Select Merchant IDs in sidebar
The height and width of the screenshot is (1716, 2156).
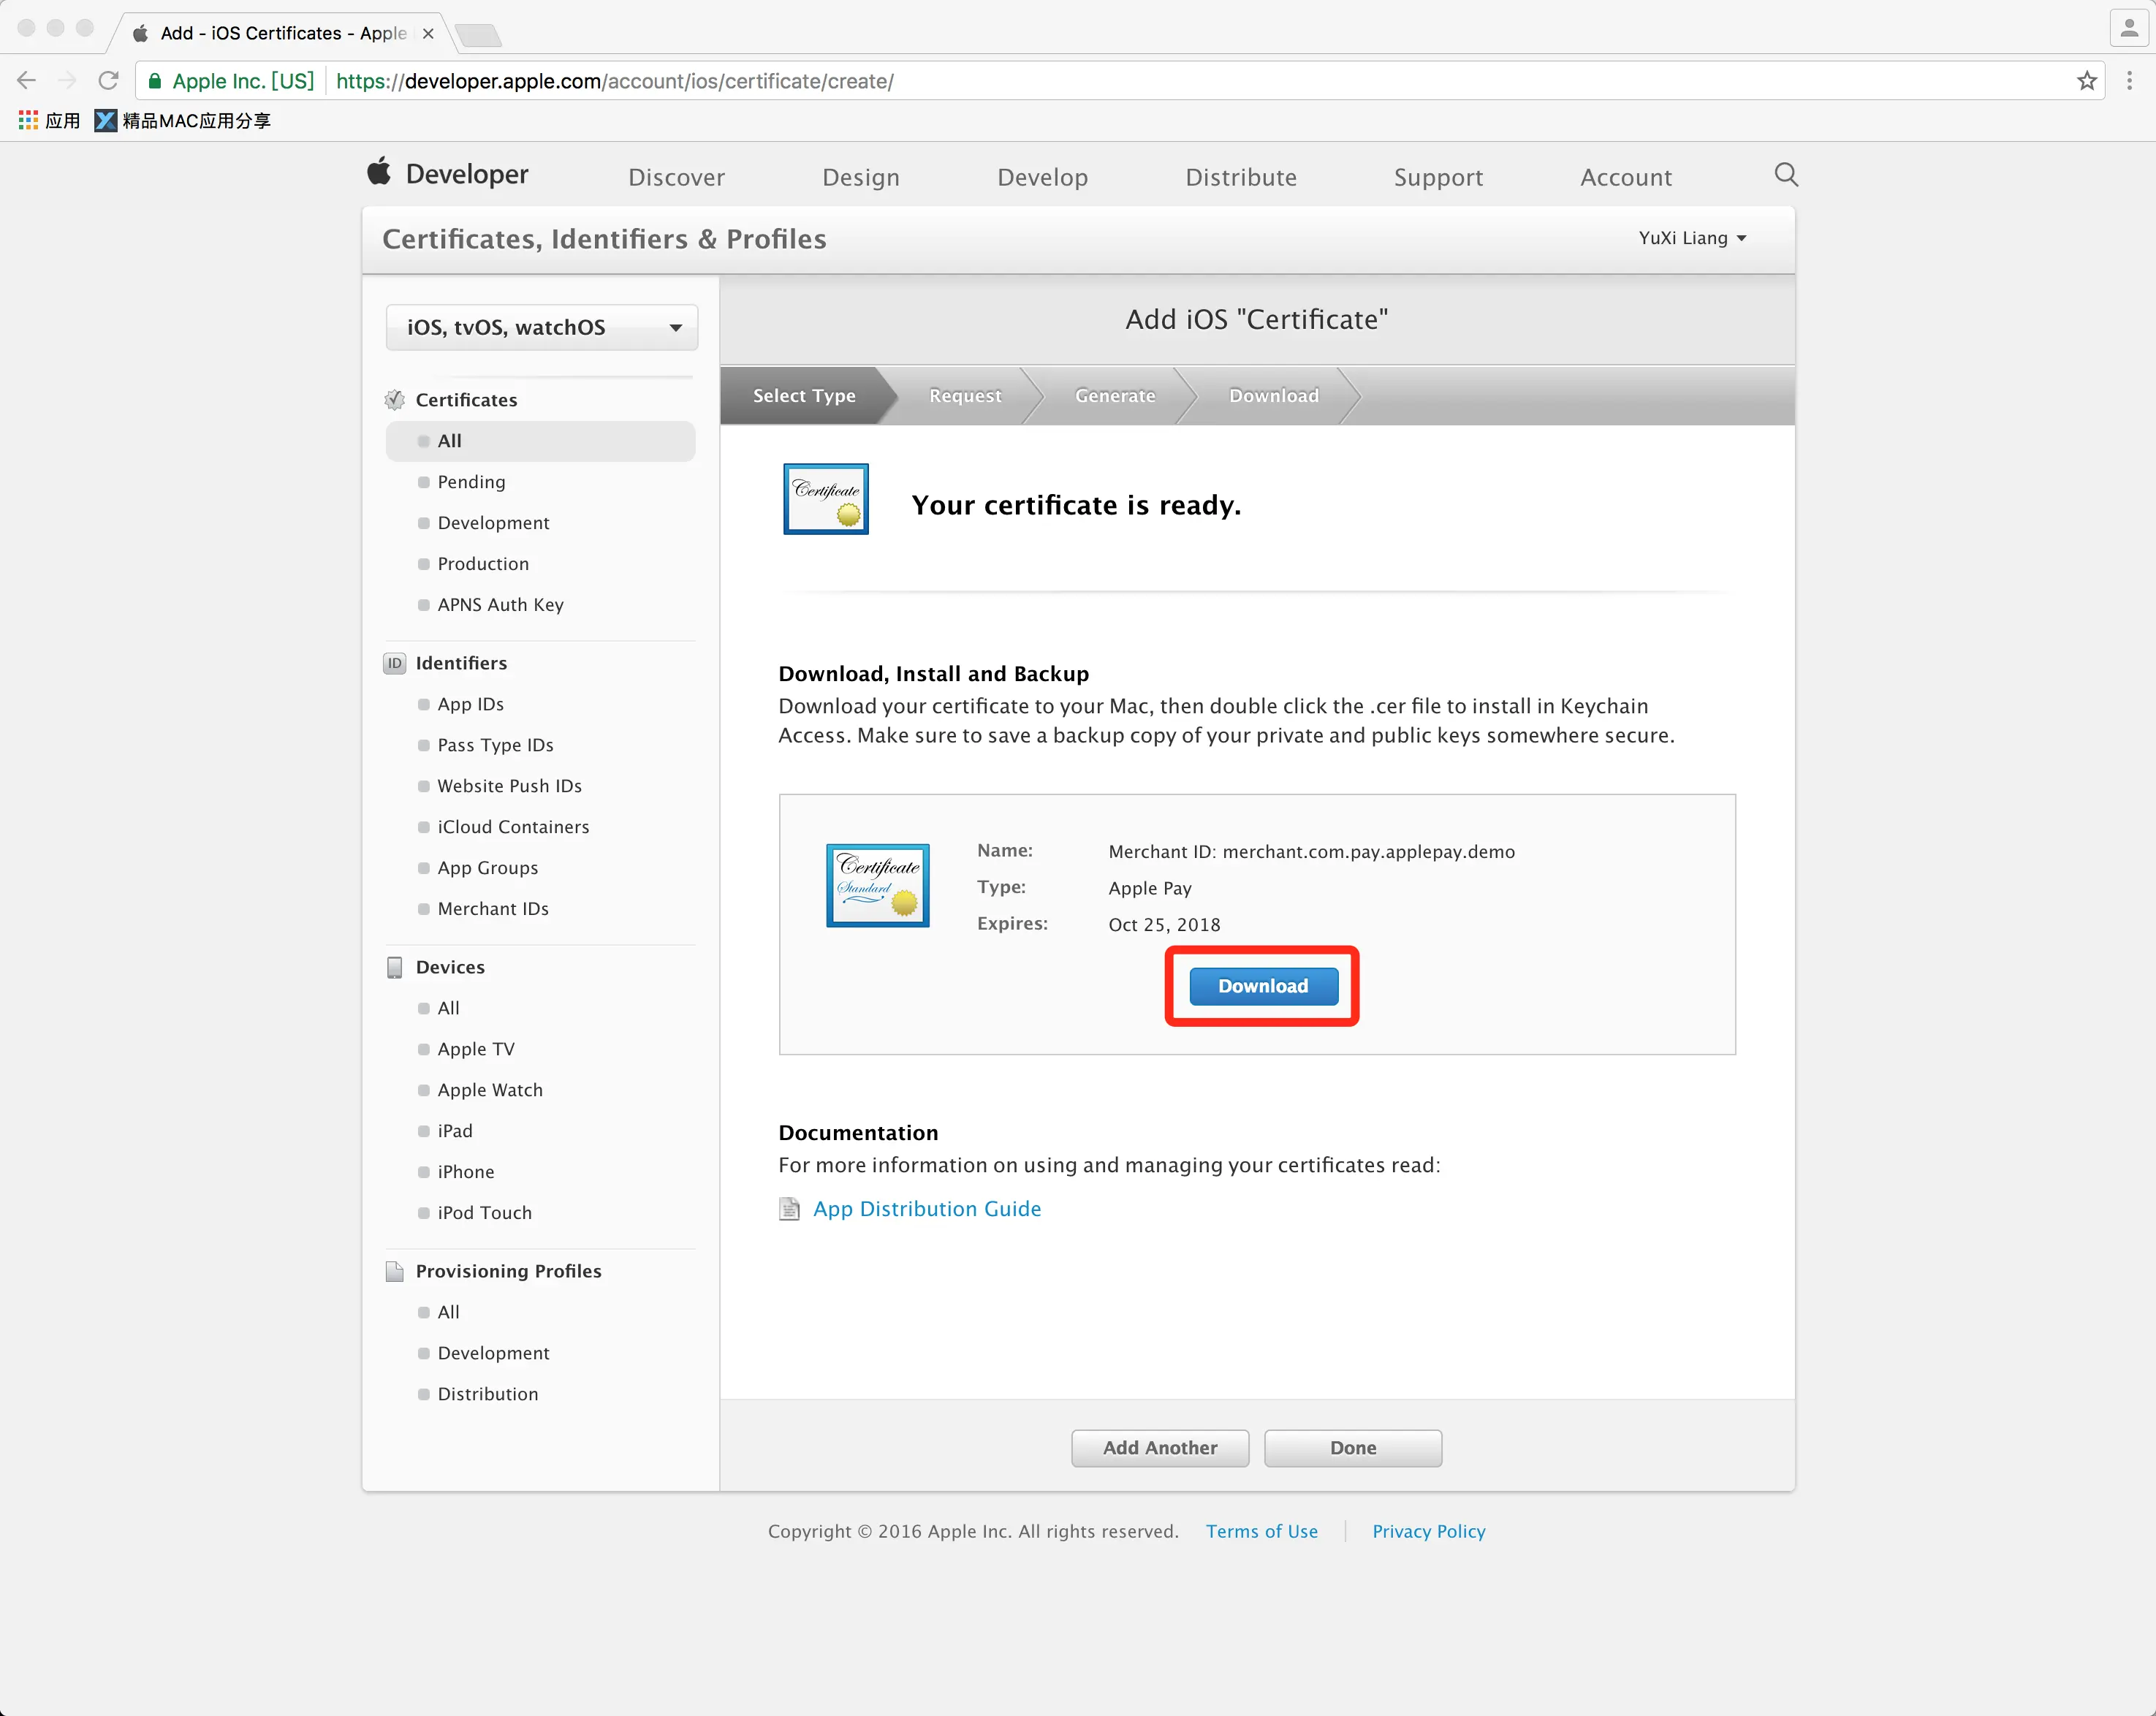pyautogui.click(x=492, y=909)
